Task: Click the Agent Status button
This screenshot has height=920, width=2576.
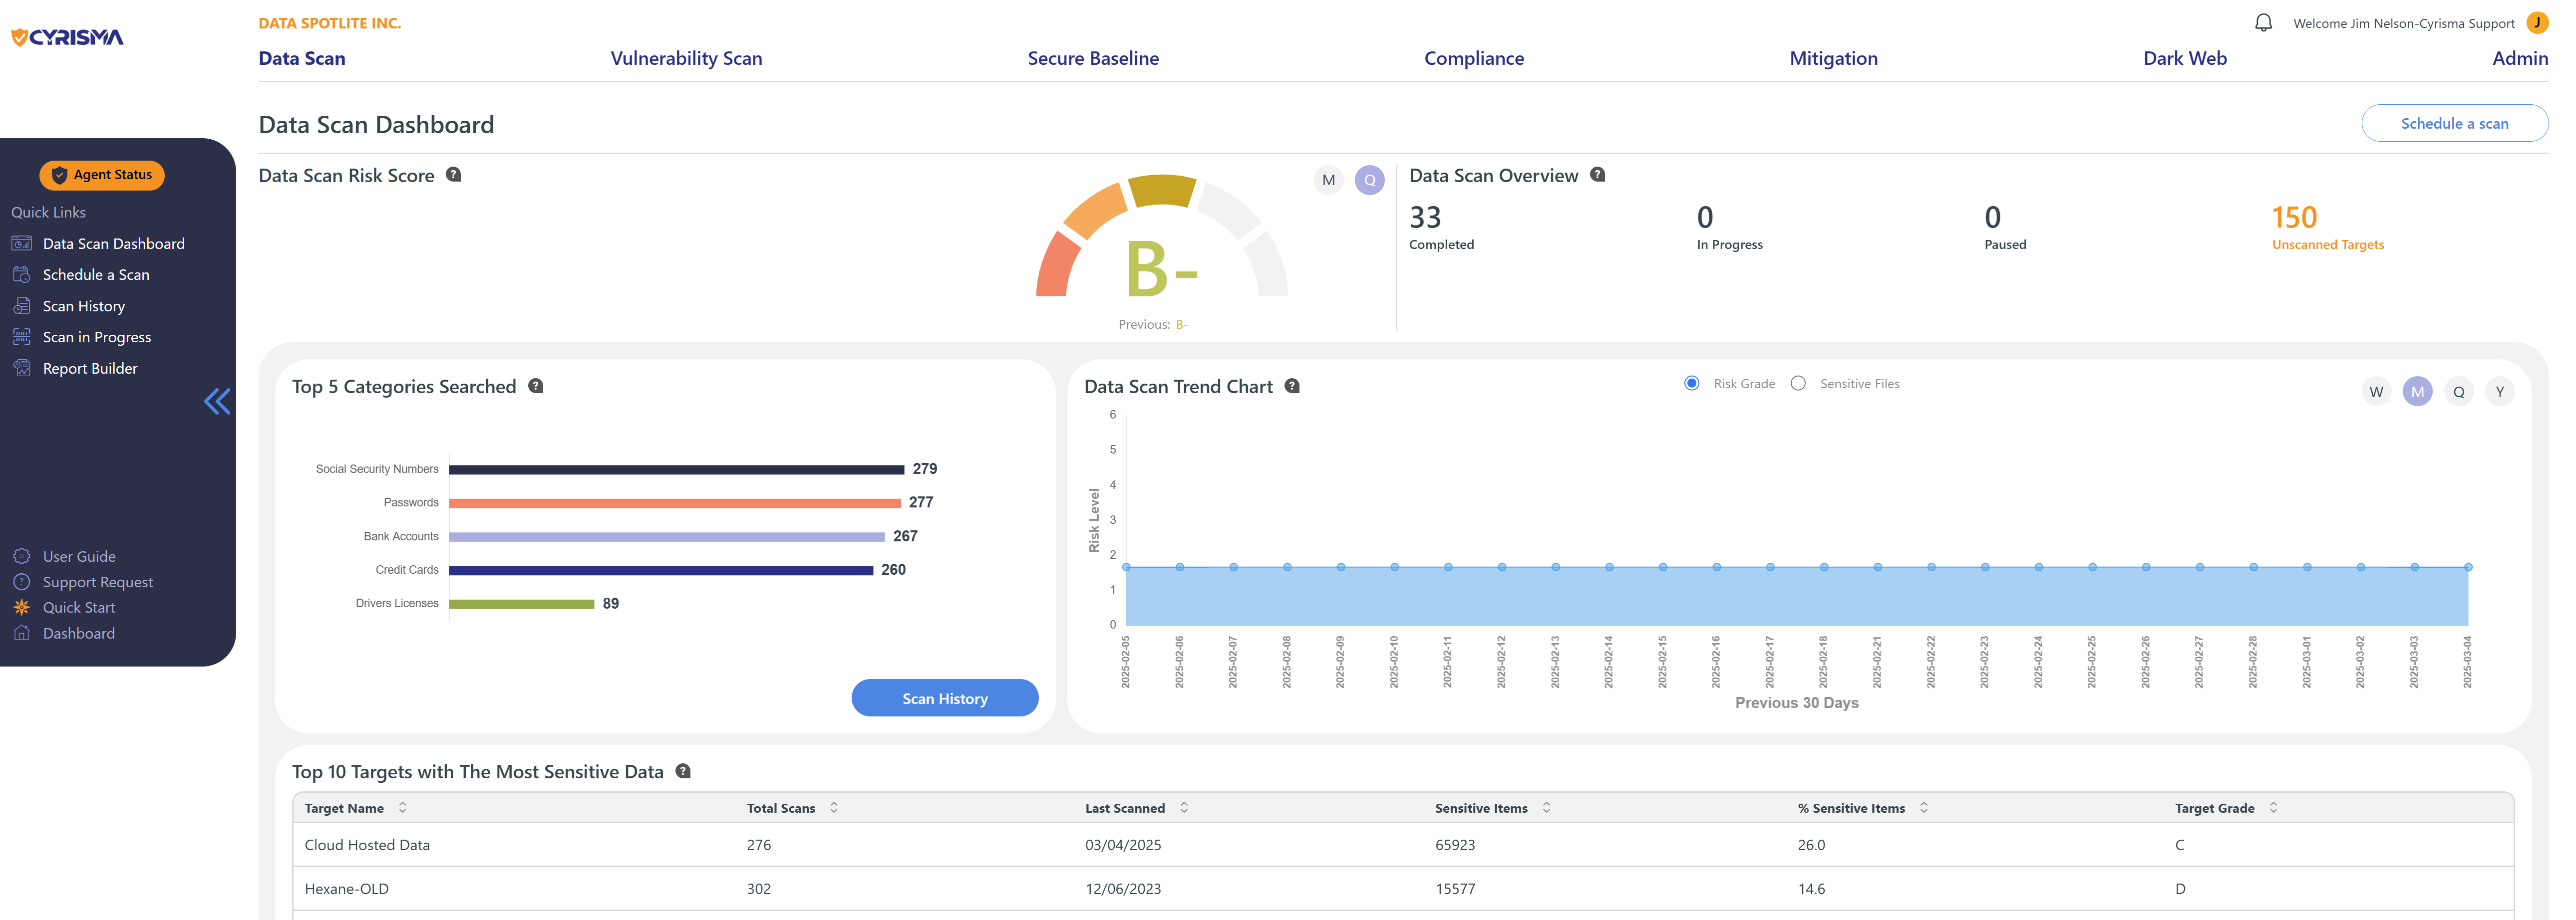Action: point(102,175)
